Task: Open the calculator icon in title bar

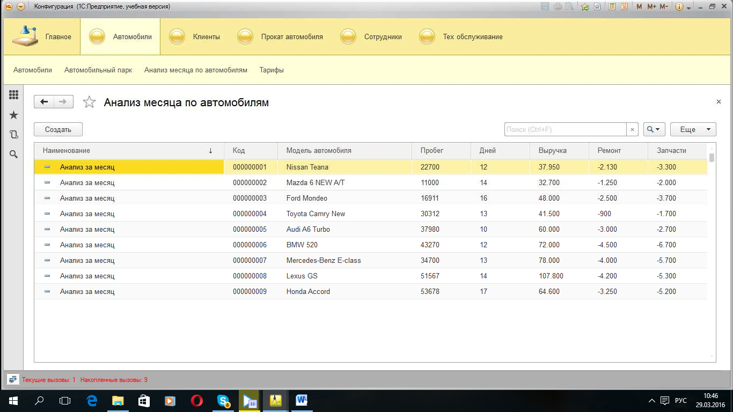Action: 612,7
